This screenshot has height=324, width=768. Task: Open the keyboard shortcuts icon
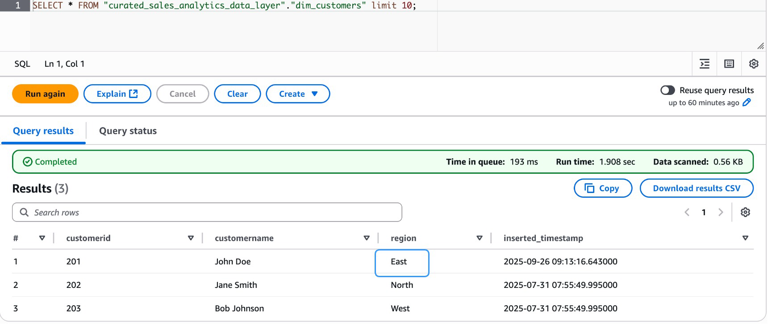coord(729,64)
